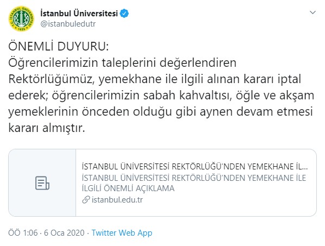Viewport: 325px width, 246px height.
Task: Open the İstanbul Üniversitesi display name link
Action: (x=79, y=14)
